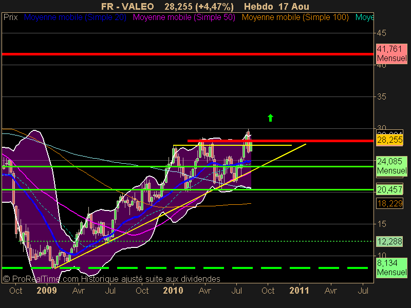Click the "15" price scale value

point(381,224)
